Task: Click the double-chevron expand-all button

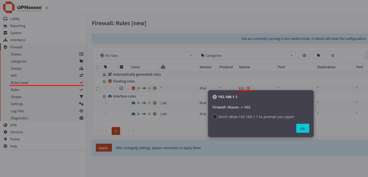Action: (x=333, y=55)
